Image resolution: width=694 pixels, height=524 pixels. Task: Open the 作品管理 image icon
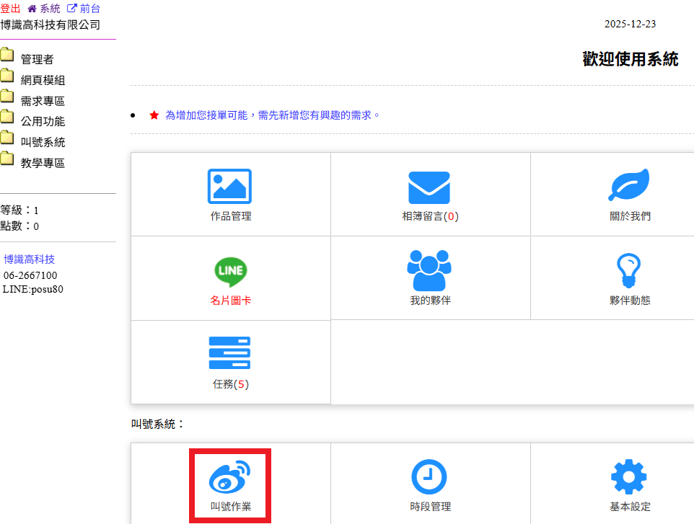pyautogui.click(x=230, y=186)
